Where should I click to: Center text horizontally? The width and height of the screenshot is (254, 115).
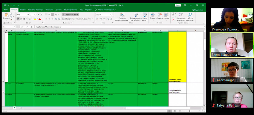pyautogui.click(x=49, y=19)
